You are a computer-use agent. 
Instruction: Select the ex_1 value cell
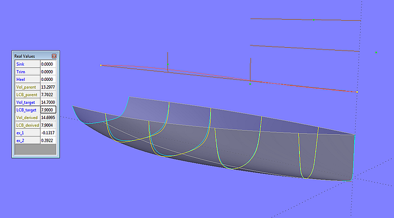click(48, 133)
